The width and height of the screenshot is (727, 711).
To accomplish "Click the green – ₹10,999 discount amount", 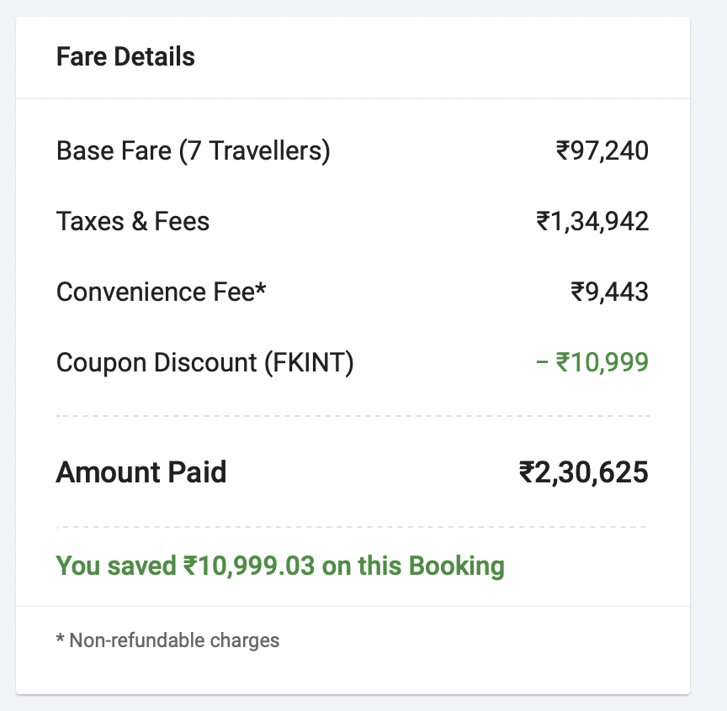I will [592, 362].
